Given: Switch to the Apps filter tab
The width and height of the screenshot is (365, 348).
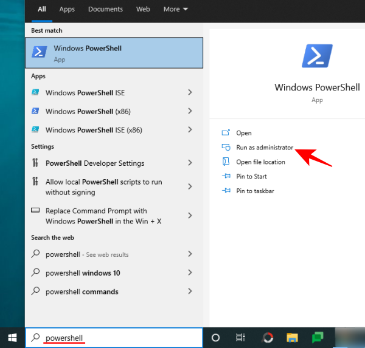Looking at the screenshot, I should pyautogui.click(x=67, y=9).
